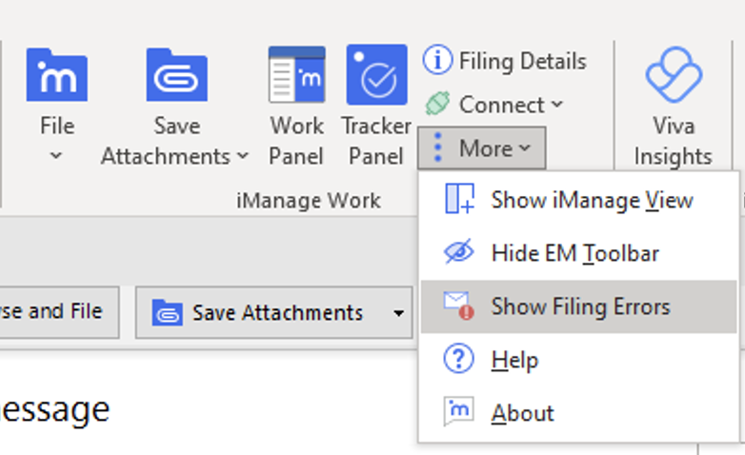This screenshot has height=455, width=745.
Task: Expand the Connect dropdown
Action: [556, 105]
